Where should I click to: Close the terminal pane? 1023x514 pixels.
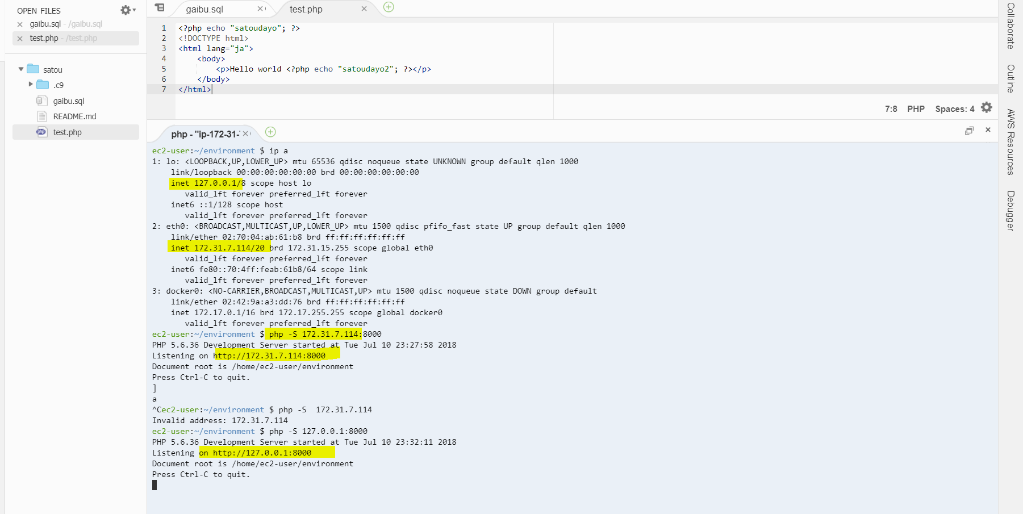click(x=988, y=130)
